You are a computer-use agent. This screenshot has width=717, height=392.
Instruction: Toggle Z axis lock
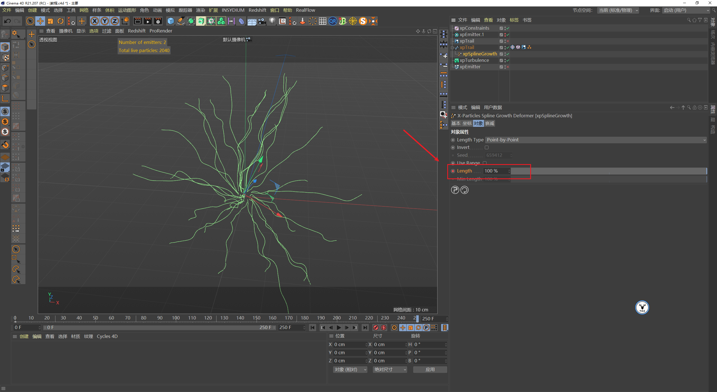coord(115,21)
